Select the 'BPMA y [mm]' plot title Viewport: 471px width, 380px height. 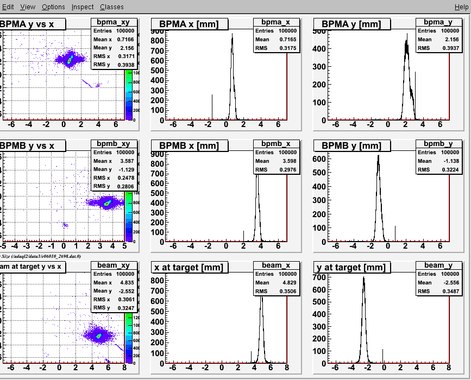[x=351, y=24]
